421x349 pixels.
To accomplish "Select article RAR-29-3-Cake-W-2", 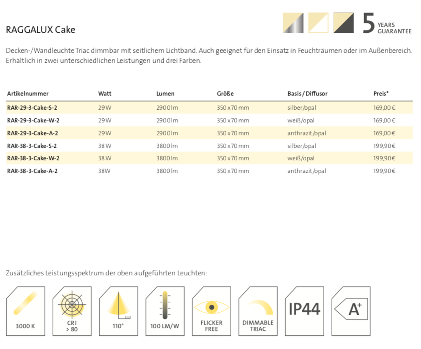I will (x=33, y=120).
